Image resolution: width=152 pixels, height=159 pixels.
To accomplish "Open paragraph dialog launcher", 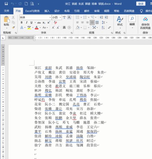I will point(112,33).
